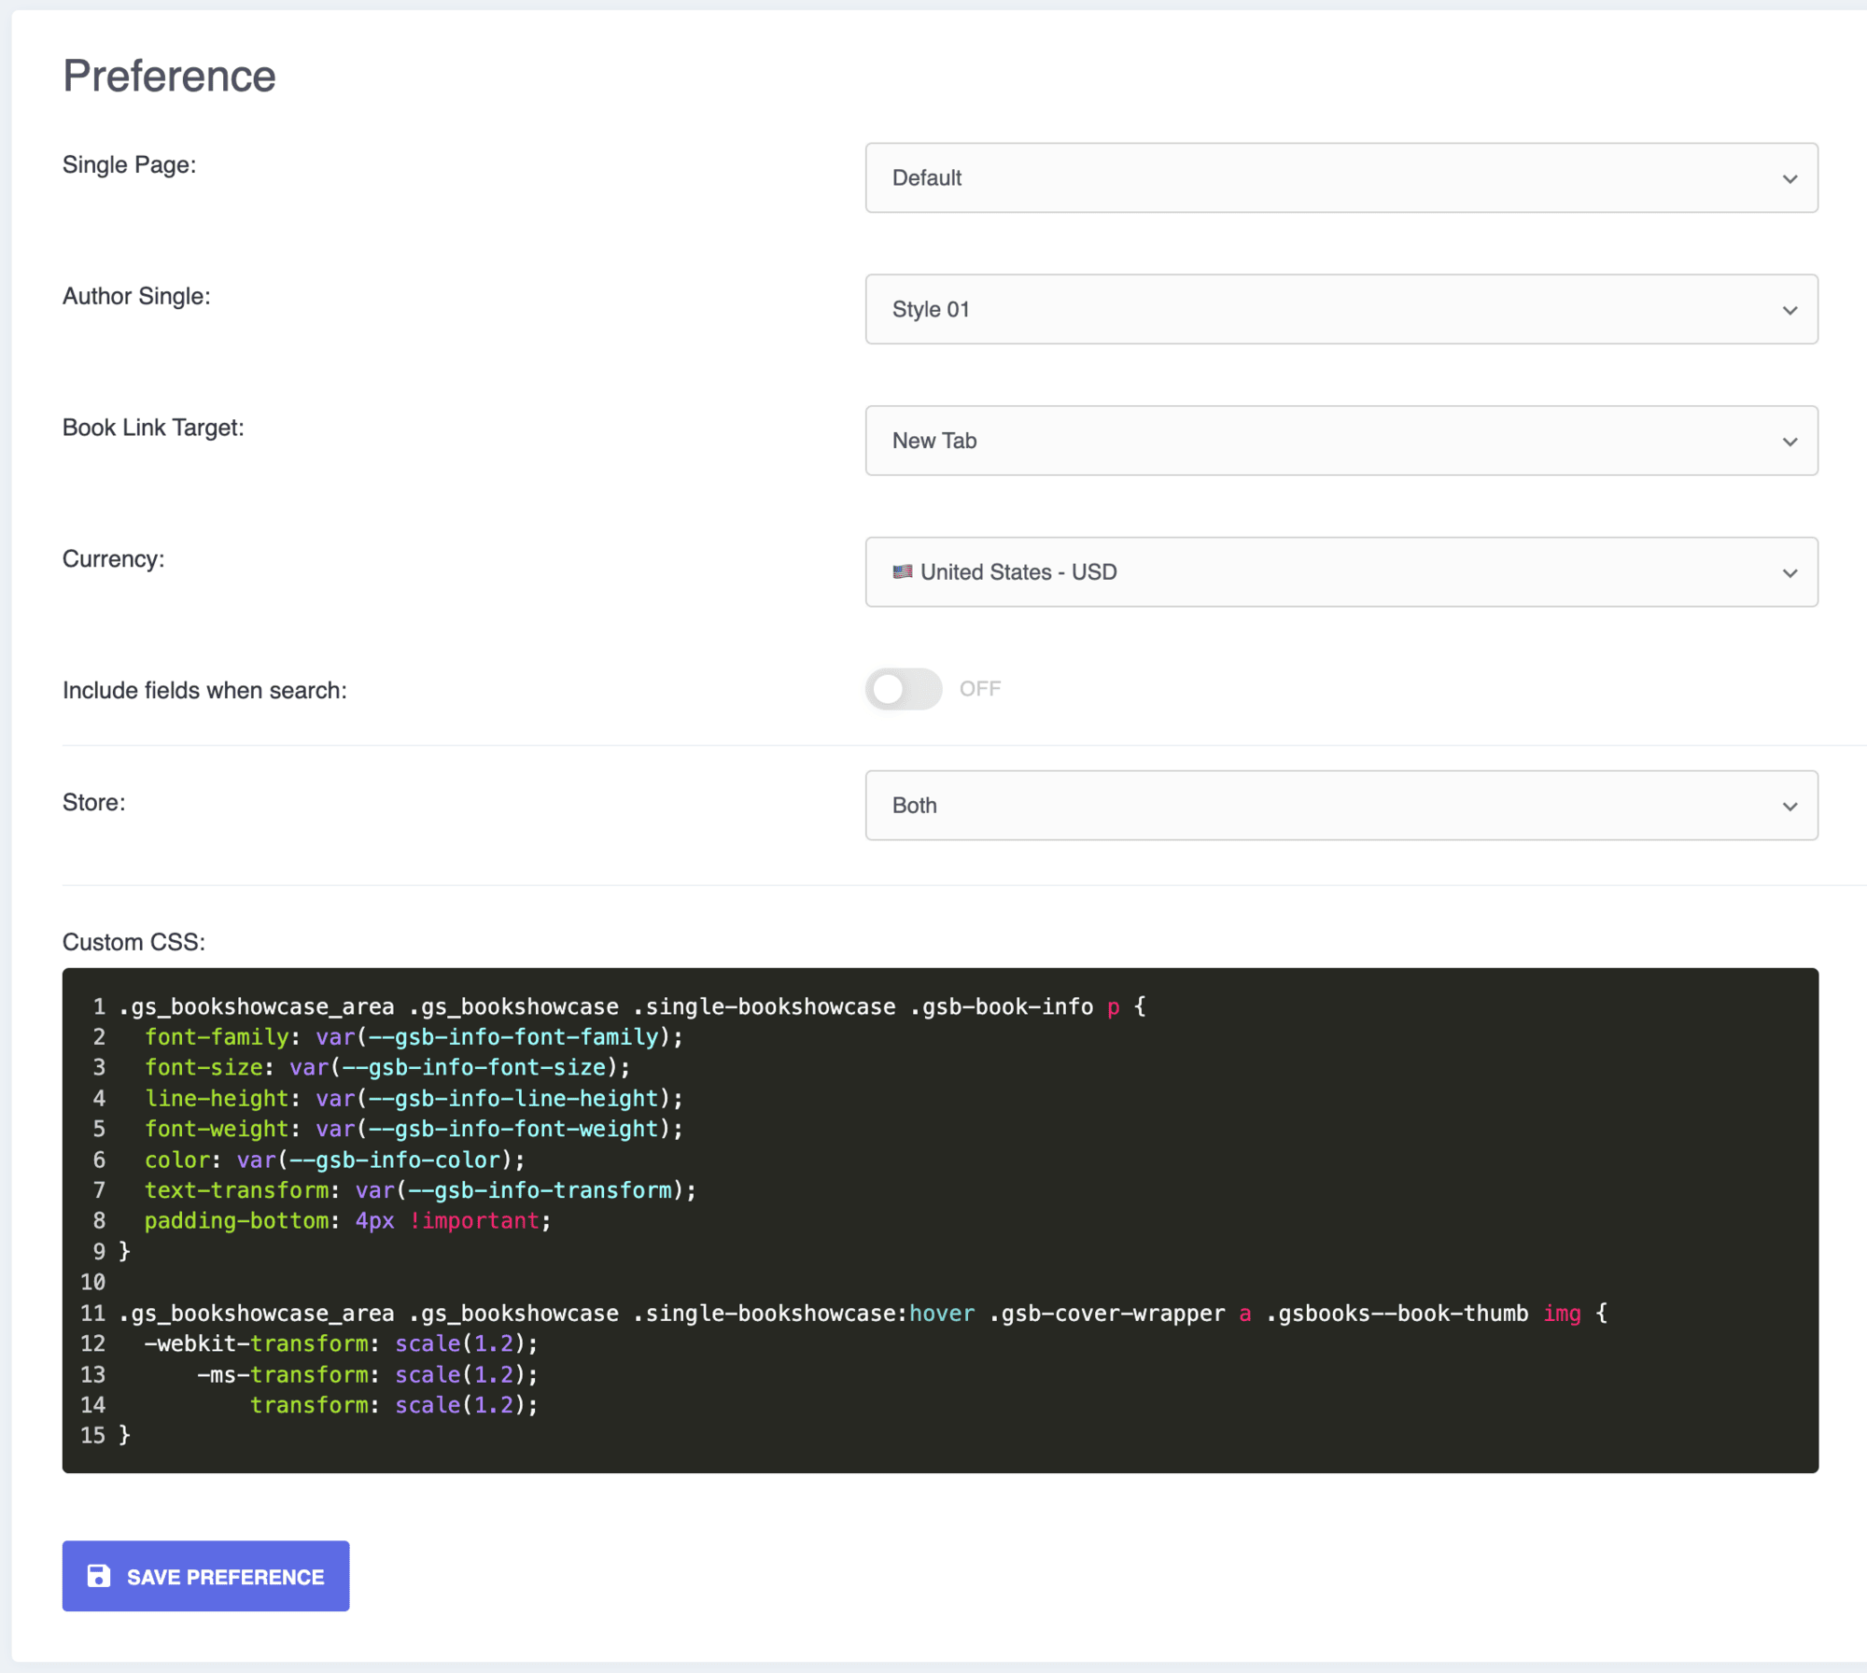Click the OFF label beside the toggle
The image size is (1867, 1673).
tap(979, 689)
